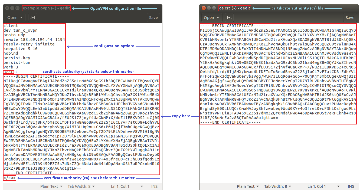Minimize the ca.crt gedit window
Screen dimensions: 363x194
(x=209, y=8)
